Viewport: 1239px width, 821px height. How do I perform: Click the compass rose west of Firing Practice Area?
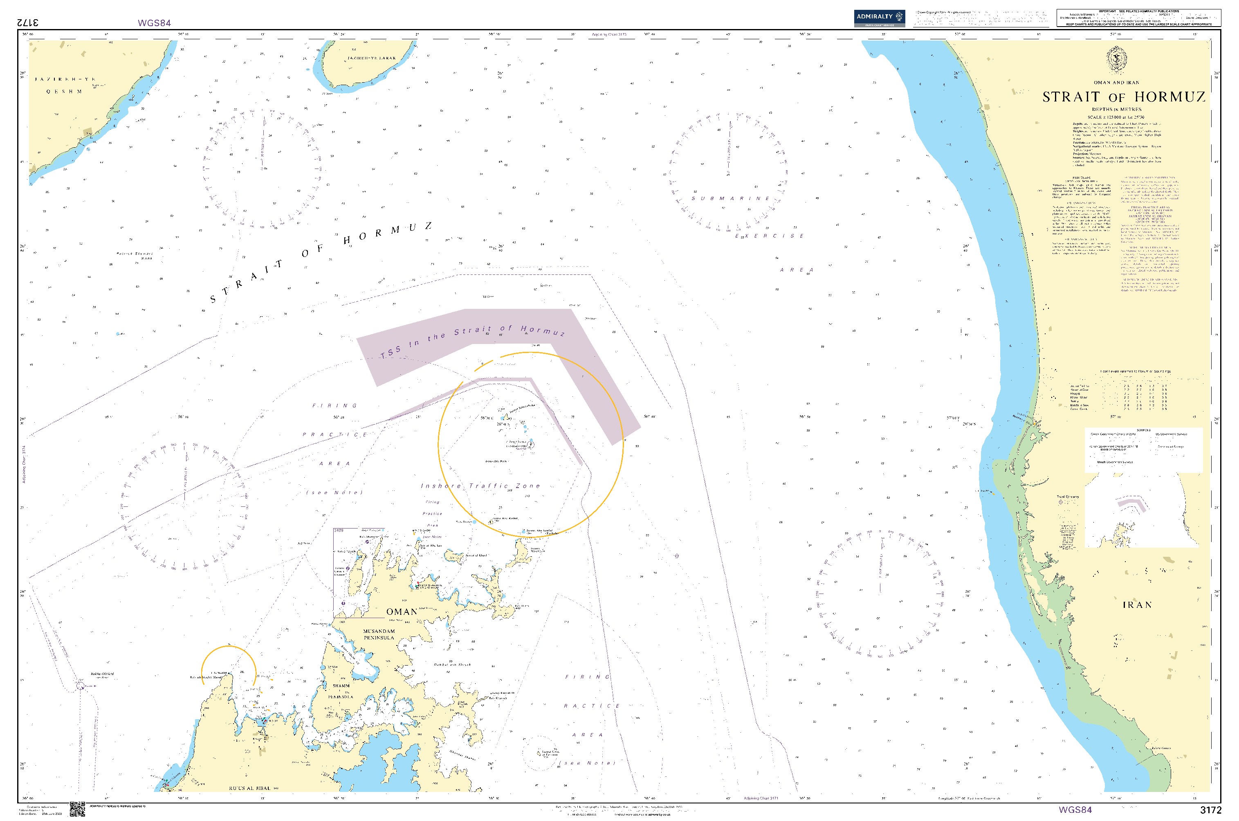(x=185, y=506)
